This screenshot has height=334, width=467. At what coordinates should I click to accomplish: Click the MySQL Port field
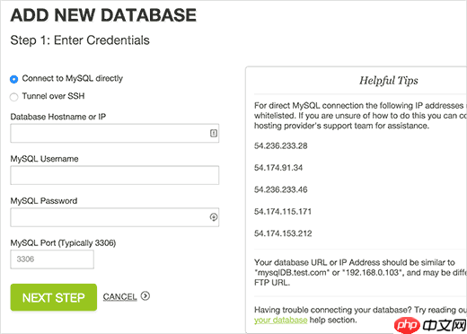coord(52,259)
